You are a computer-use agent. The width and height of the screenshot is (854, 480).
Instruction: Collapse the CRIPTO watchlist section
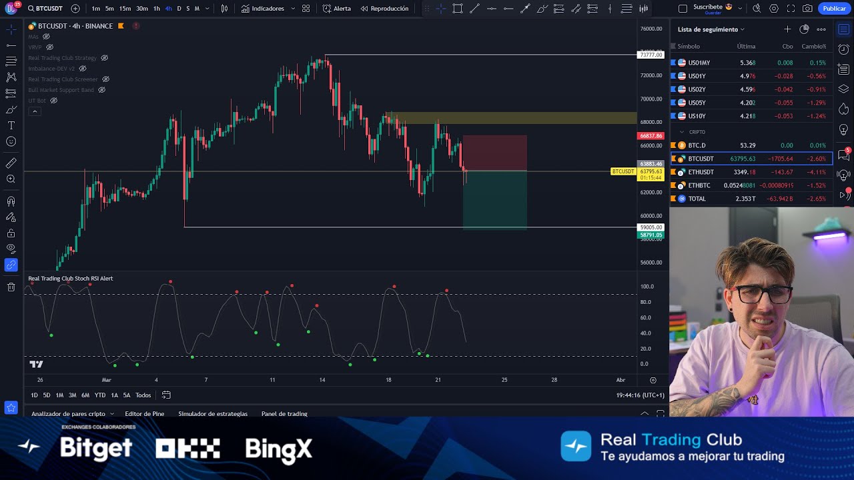681,132
